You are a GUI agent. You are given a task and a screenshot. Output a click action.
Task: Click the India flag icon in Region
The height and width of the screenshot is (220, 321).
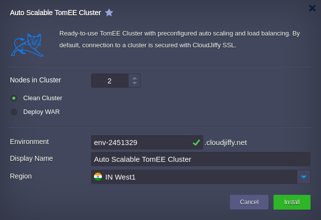click(98, 177)
